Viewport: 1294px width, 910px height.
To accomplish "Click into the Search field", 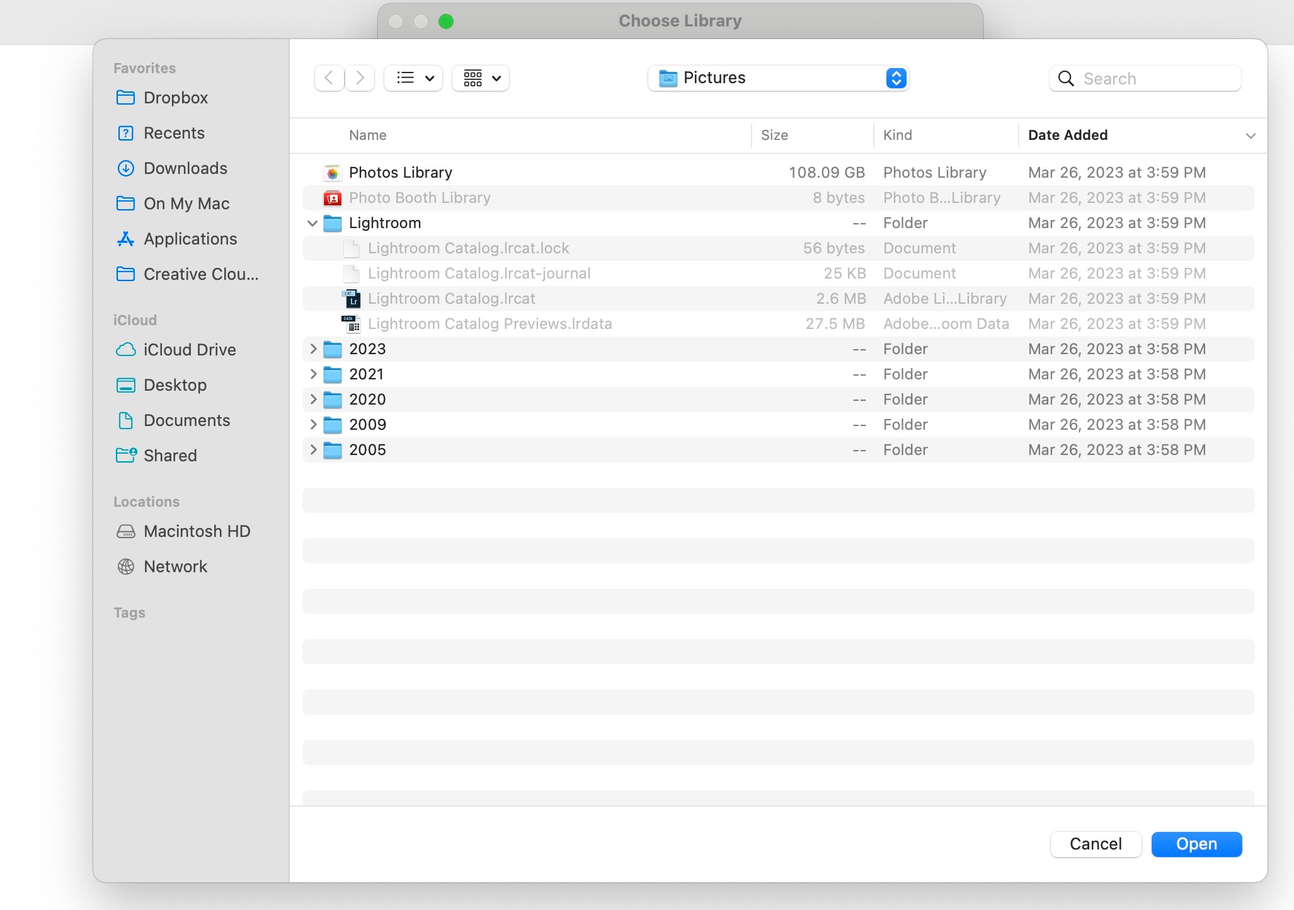I will point(1145,79).
